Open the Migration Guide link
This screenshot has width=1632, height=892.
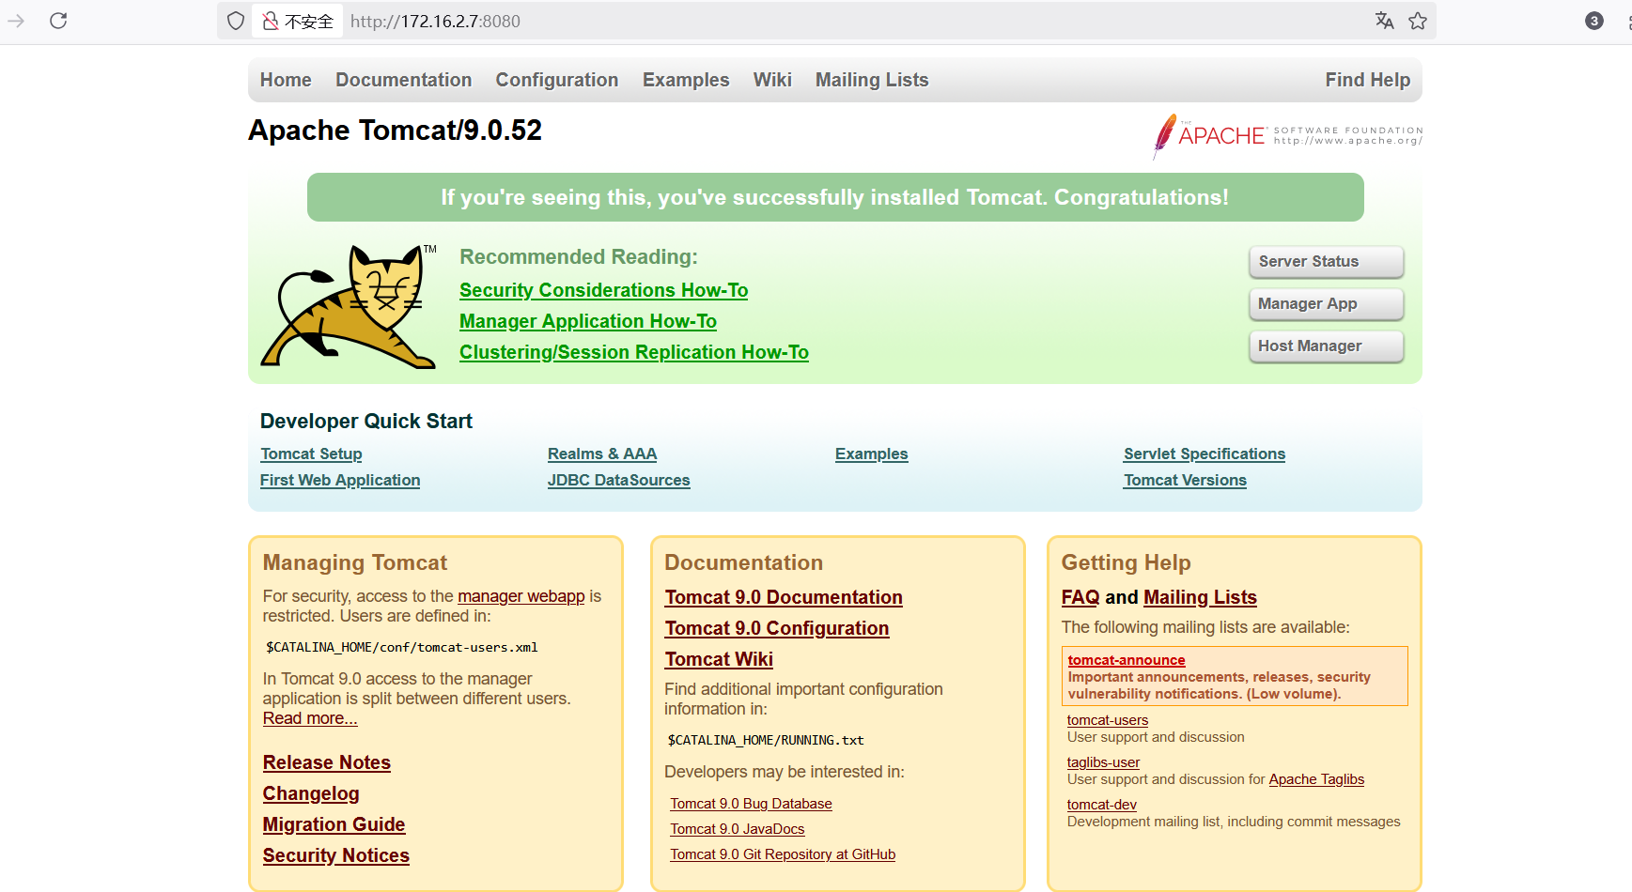coord(334,824)
